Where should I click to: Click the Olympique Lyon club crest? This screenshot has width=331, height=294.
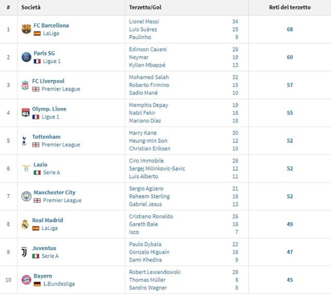25,113
